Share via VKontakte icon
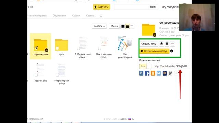The width and height of the screenshot is (219, 123). (x=141, y=73)
